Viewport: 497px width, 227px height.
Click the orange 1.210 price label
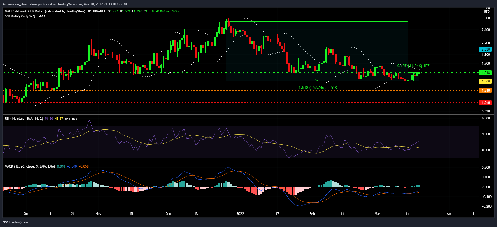485,91
